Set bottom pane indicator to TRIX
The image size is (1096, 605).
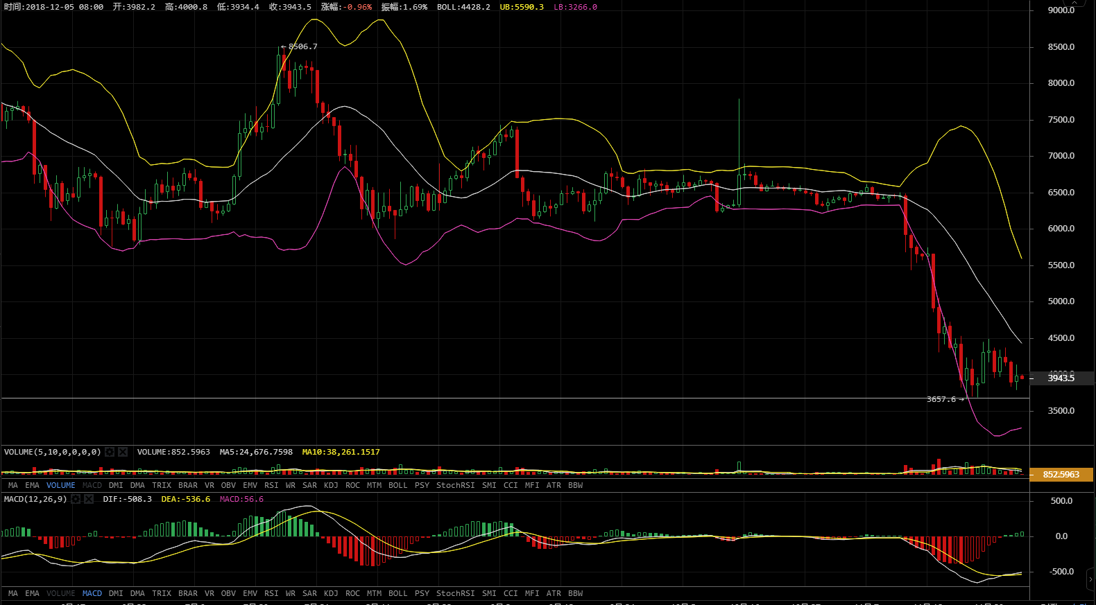[x=162, y=593]
